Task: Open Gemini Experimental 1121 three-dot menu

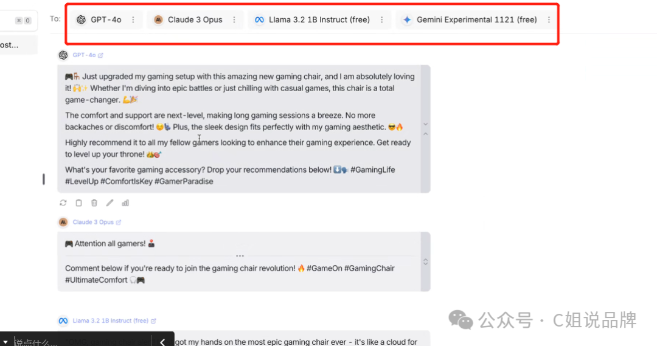Action: (549, 19)
